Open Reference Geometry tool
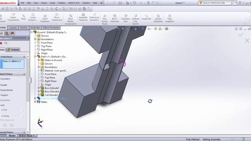The width and height of the screenshot is (251, 141). pyautogui.click(x=94, y=17)
